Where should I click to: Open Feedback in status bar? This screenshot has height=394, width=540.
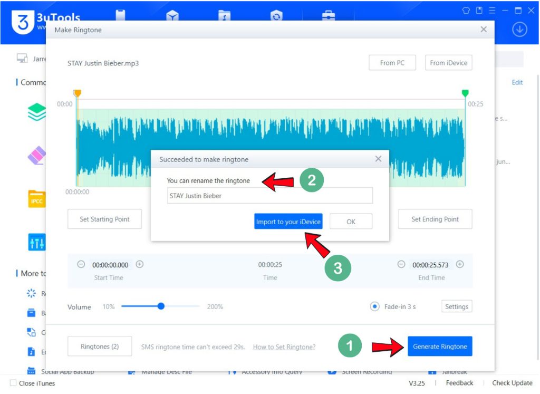coord(459,383)
